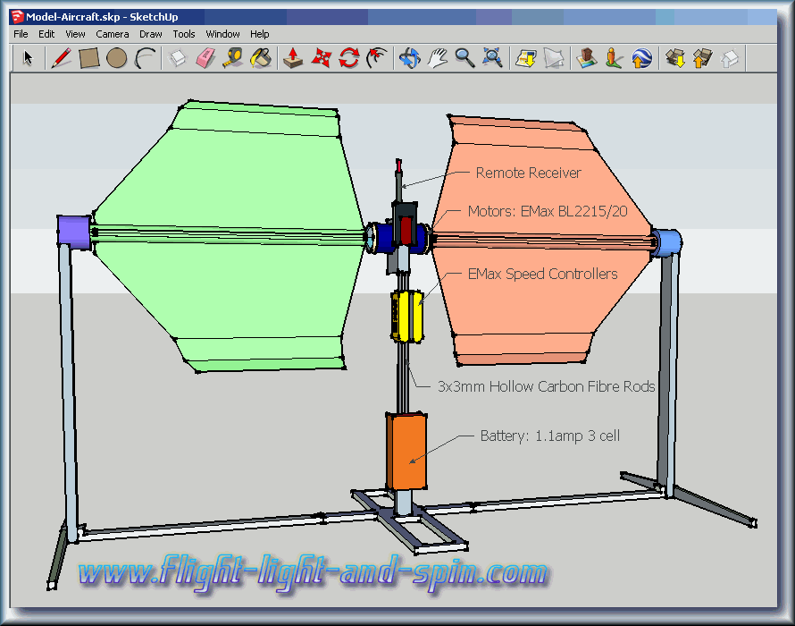Select the Offset tool

[377, 58]
